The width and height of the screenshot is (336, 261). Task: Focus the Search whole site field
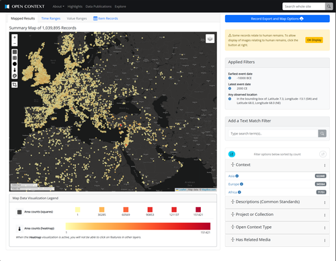click(304, 7)
